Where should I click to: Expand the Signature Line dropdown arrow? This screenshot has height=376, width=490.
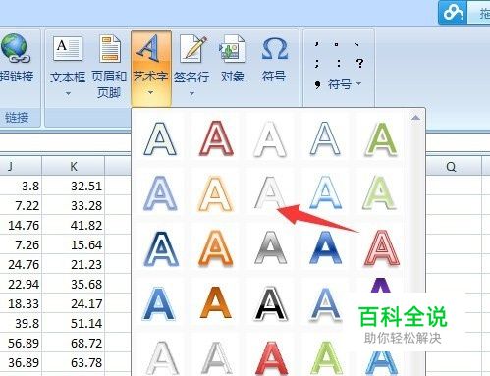(191, 94)
